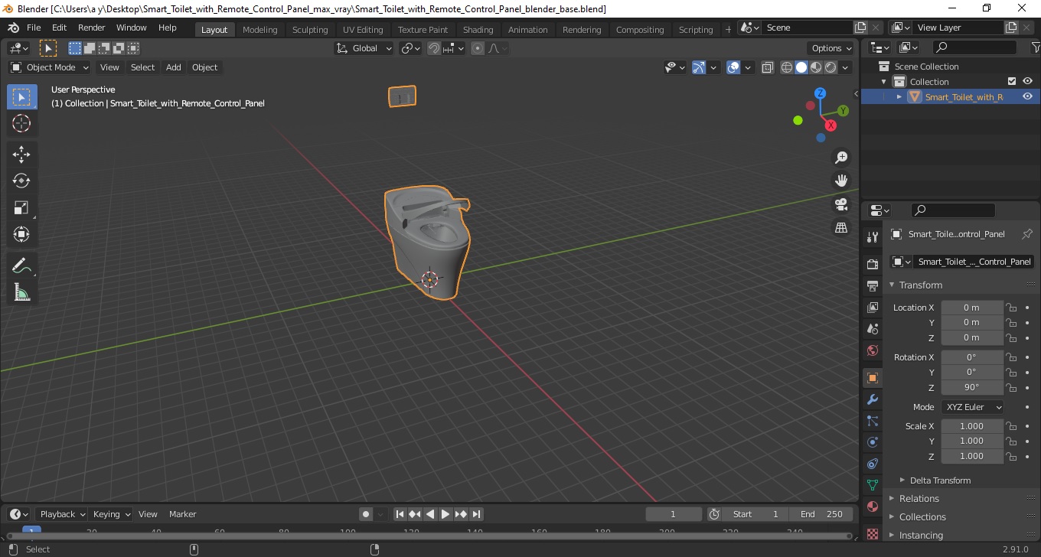Pin the properties context

[1027, 234]
